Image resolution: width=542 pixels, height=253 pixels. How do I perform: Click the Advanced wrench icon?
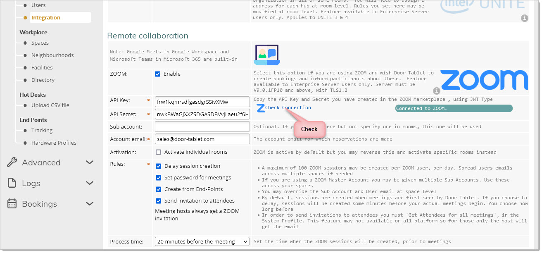click(x=12, y=162)
